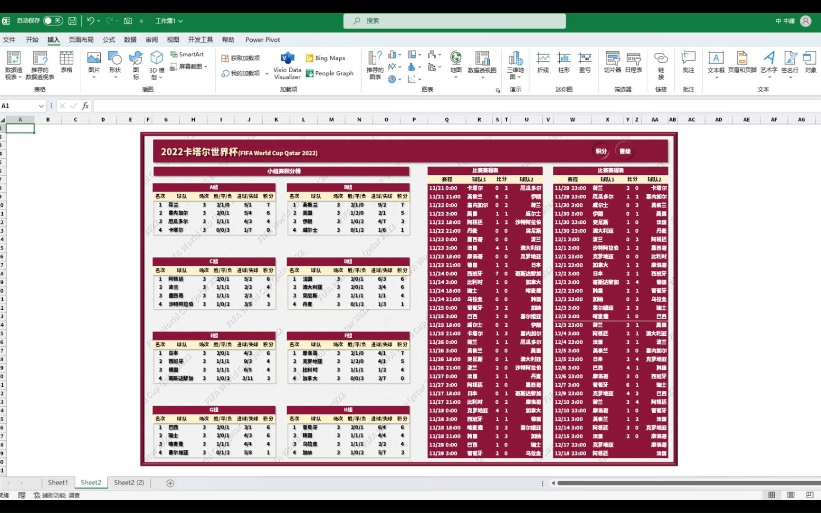821x513 pixels.
Task: Toggle AutoSave (自动保存) switch
Action: click(53, 21)
